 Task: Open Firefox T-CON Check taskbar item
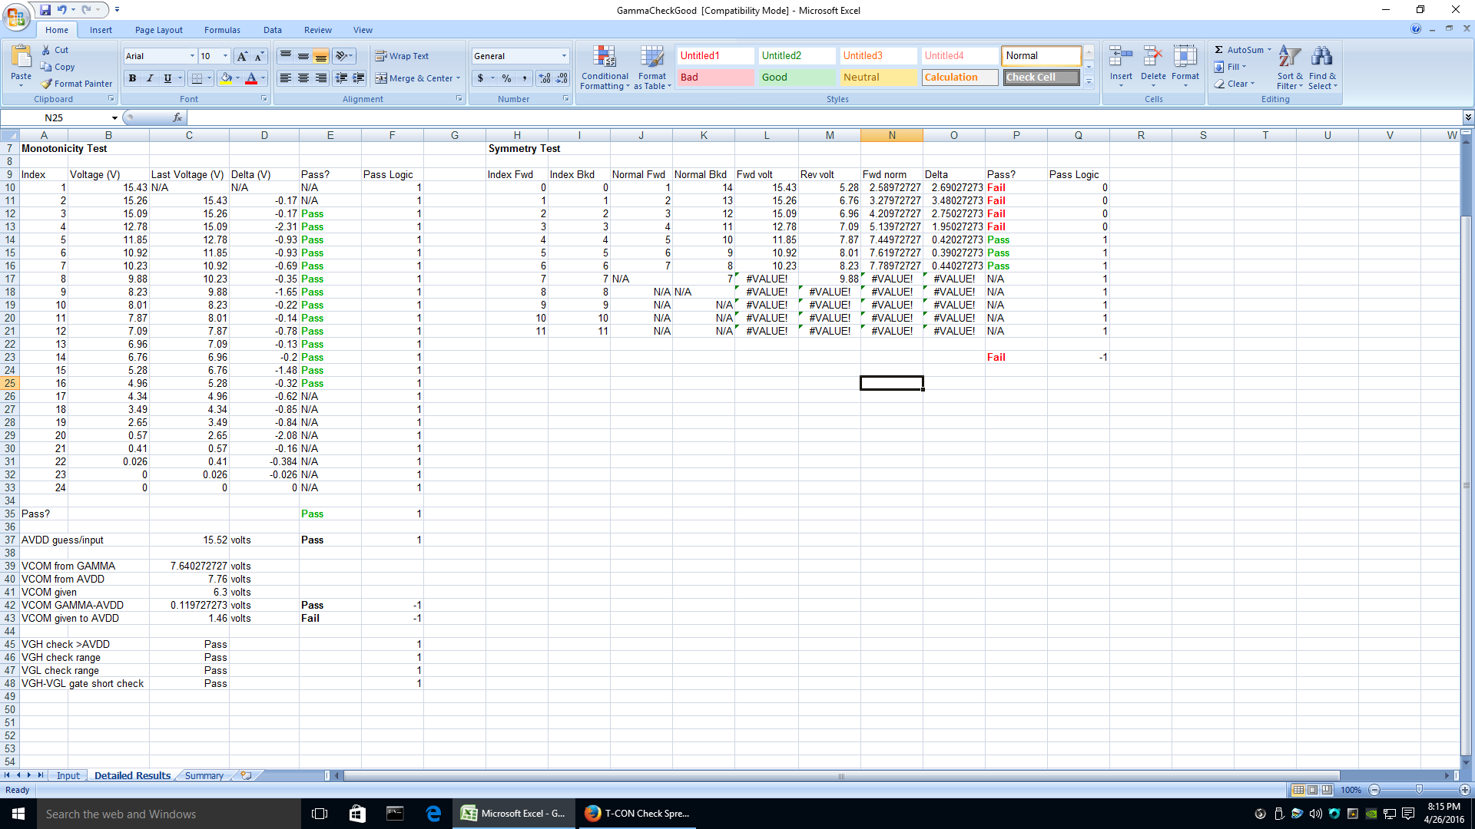click(x=636, y=814)
